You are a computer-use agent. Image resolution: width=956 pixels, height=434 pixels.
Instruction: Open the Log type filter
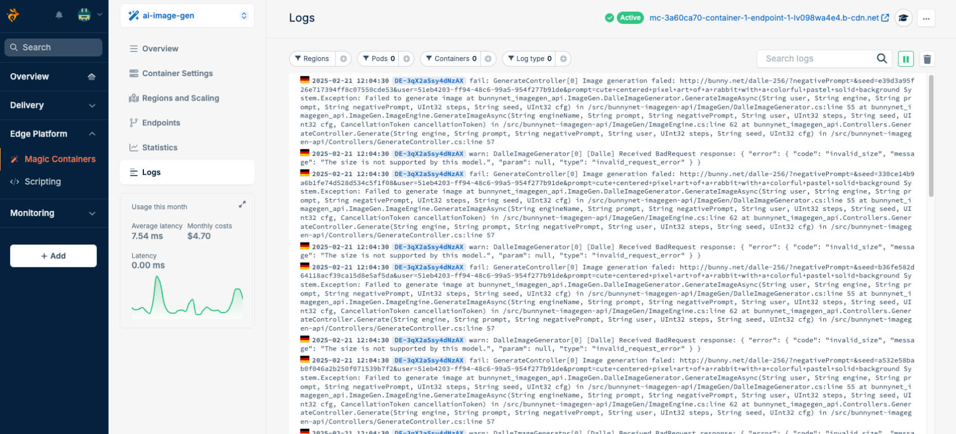pyautogui.click(x=529, y=59)
